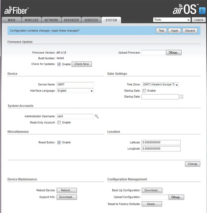Open the Tools dropdown
The height and width of the screenshot is (213, 207).
[x=172, y=20]
